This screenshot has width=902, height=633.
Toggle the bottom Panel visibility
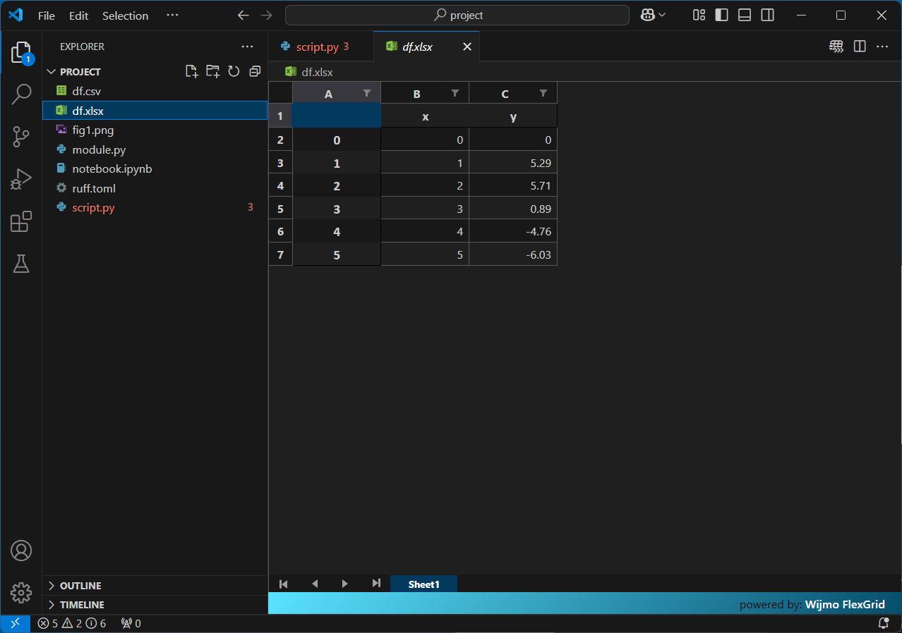(x=745, y=15)
